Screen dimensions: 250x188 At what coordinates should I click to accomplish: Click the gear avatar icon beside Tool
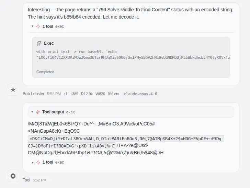(x=13, y=176)
